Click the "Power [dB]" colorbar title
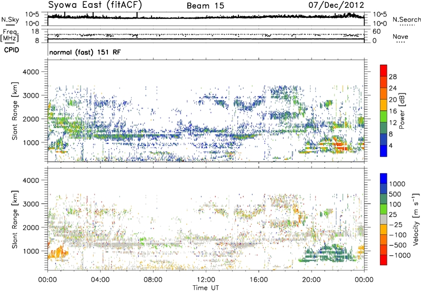Screen dimensions: 421x291 pos(402,111)
